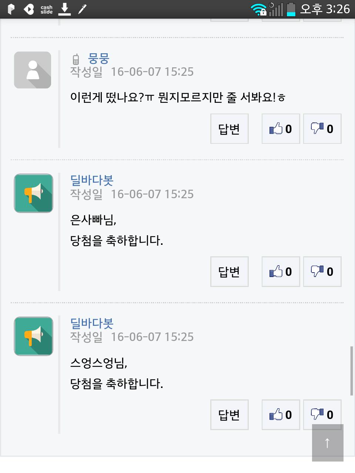Viewport: 355px width, 473px height.
Task: Tap the megaphone avatar beside 스엉스엉님 comment
Action: tap(33, 336)
